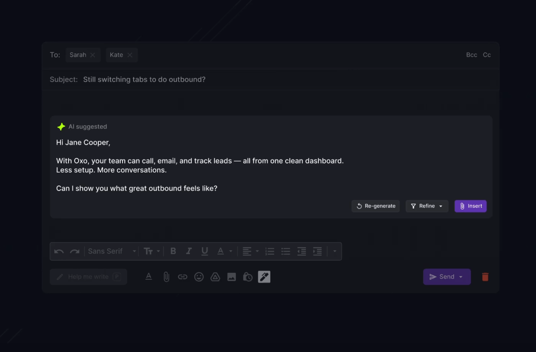Open the schedule send icon

248,277
